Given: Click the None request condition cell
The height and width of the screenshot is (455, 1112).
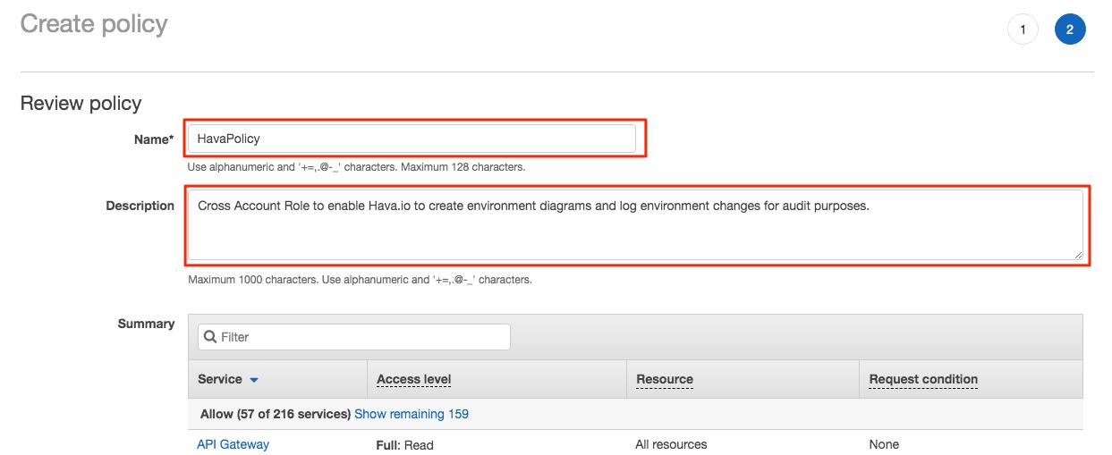Looking at the screenshot, I should point(884,444).
